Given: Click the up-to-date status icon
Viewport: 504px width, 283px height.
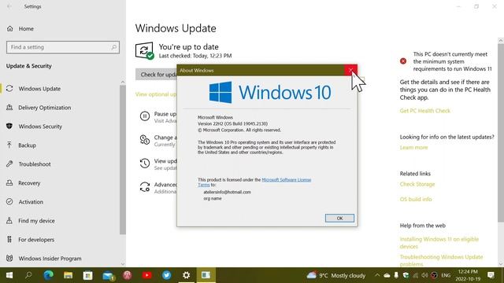Looking at the screenshot, I should click(x=144, y=50).
